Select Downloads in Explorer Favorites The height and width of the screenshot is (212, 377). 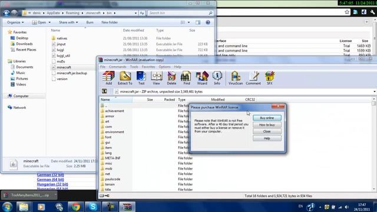24,44
